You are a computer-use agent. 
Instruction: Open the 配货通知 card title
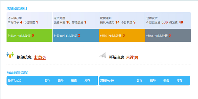[x=106, y=18]
